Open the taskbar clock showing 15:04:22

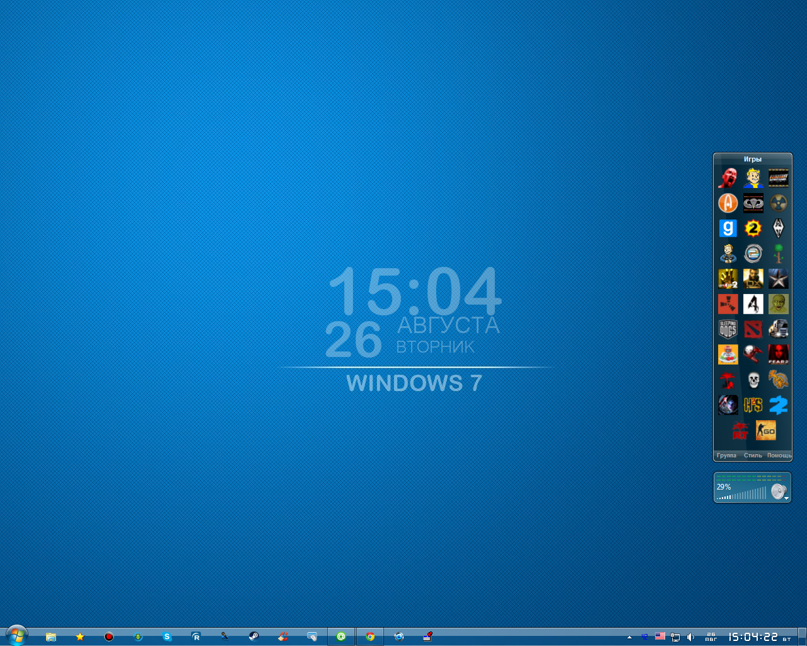click(x=753, y=637)
